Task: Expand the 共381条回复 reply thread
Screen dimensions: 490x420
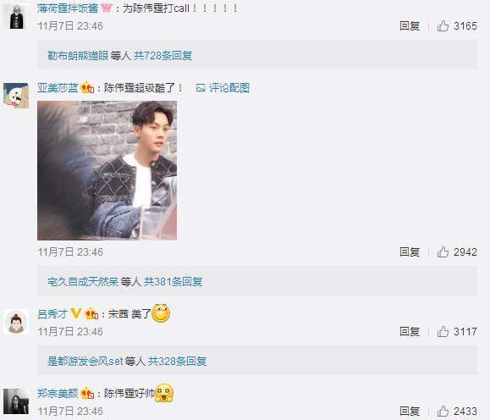Action: pos(173,282)
